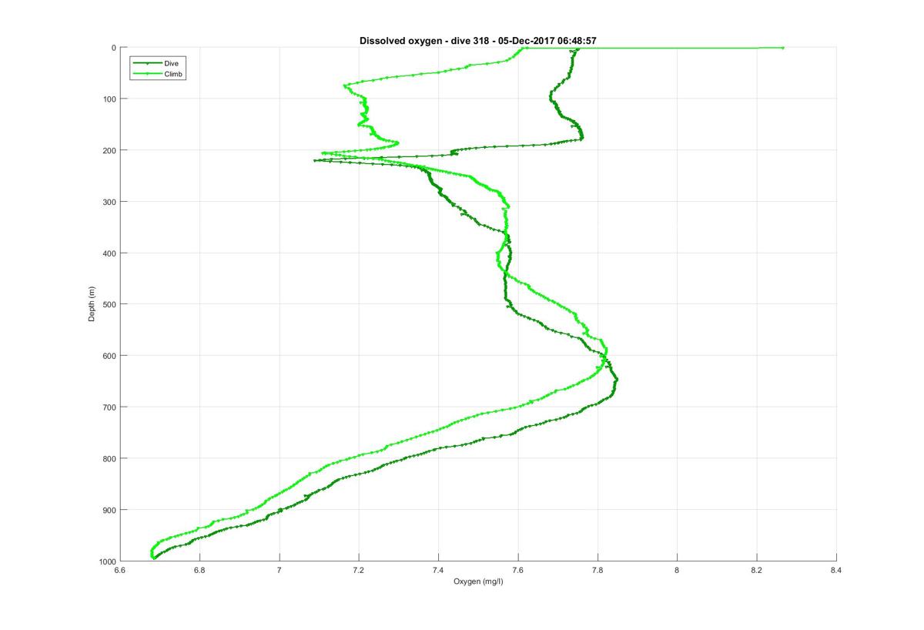This screenshot has height=630, width=924.
Task: Click the x-axis tick label 6.6
Action: 119,570
